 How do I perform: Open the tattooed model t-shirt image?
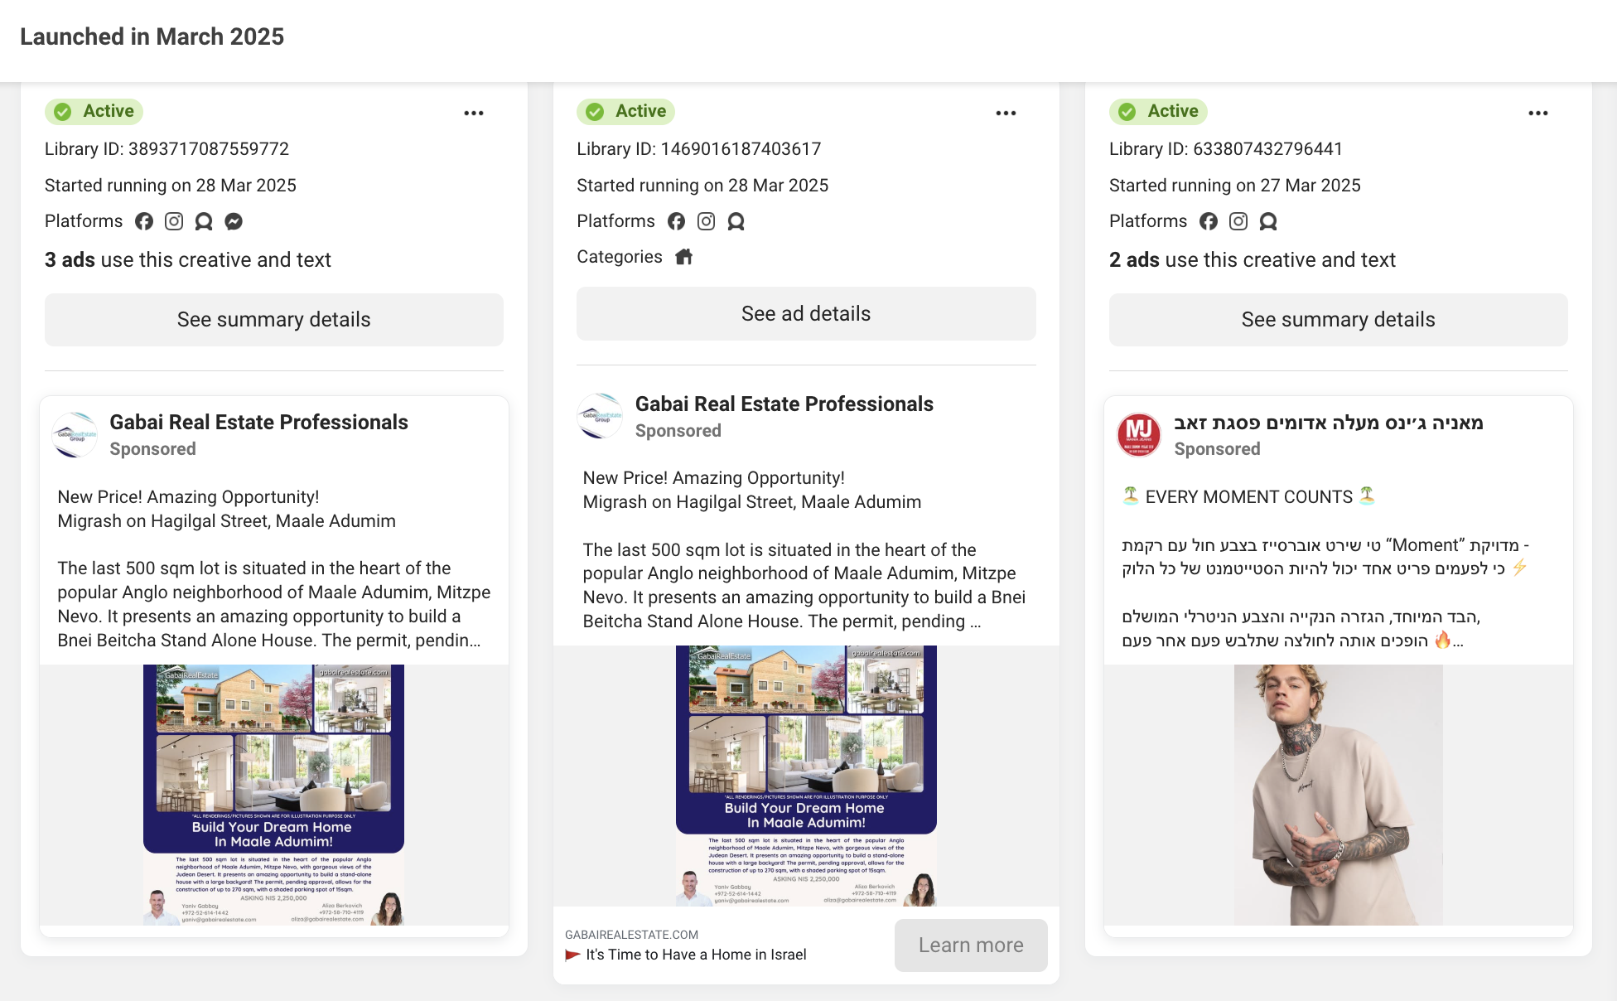(1338, 794)
